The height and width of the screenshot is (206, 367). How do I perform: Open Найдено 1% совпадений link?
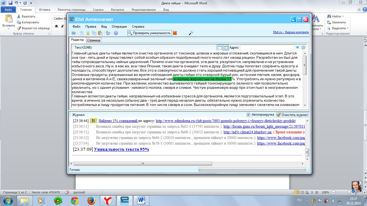click(118, 121)
